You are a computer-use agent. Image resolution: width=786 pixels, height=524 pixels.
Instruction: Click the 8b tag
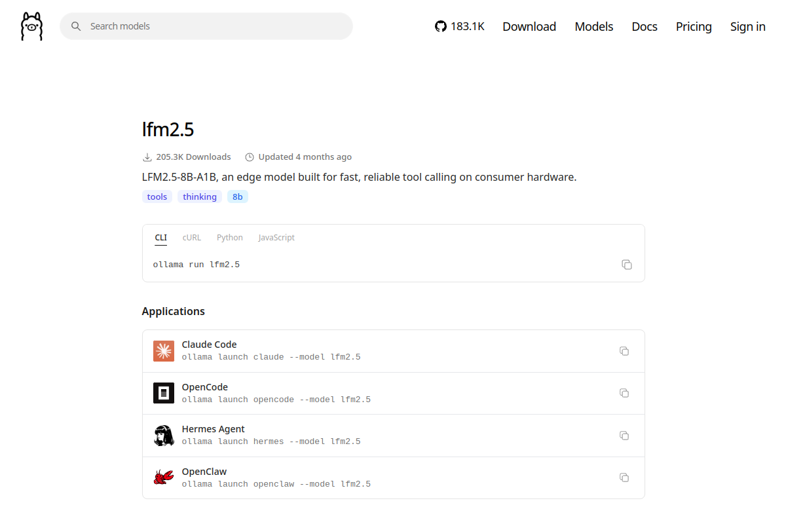pyautogui.click(x=238, y=196)
